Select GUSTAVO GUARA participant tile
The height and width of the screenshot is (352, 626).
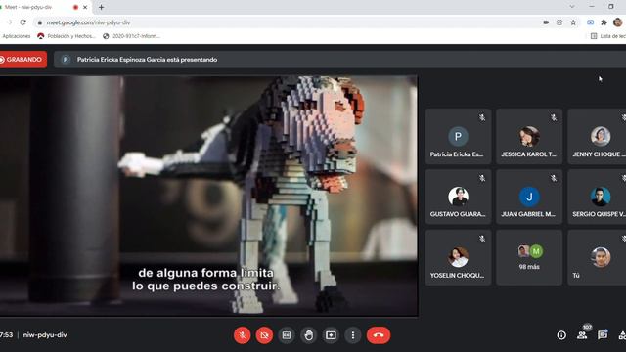coord(458,197)
